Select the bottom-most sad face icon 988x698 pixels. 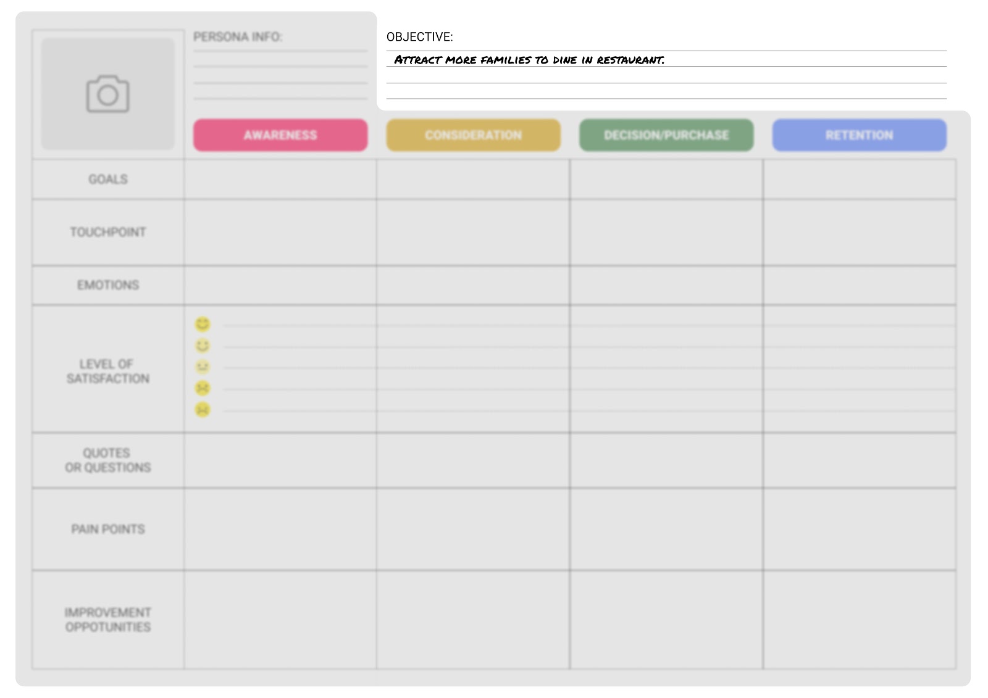203,410
